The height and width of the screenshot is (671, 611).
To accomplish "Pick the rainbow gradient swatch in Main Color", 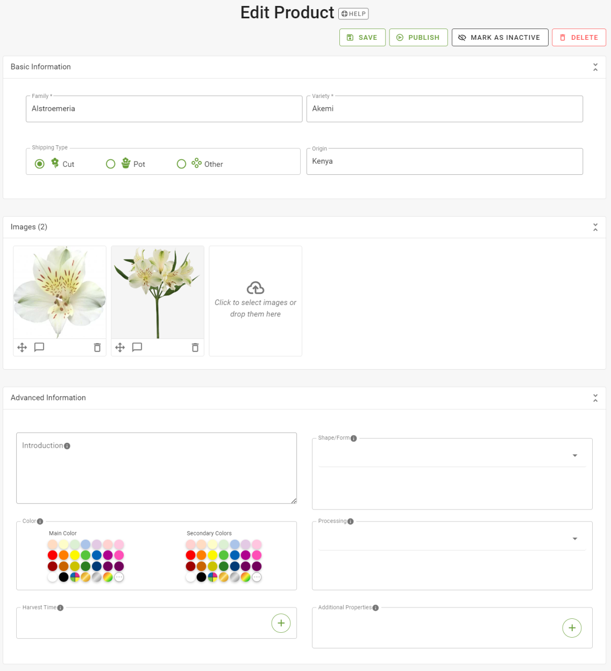I will 108,577.
